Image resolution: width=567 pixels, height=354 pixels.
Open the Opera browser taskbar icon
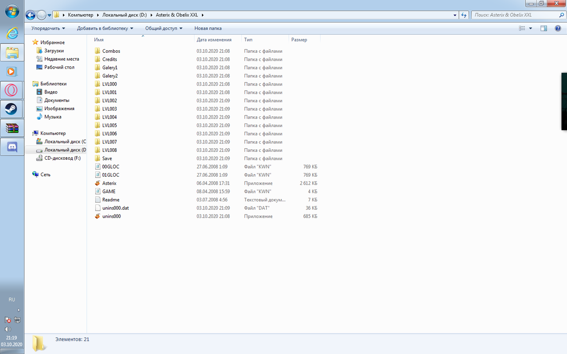12,91
